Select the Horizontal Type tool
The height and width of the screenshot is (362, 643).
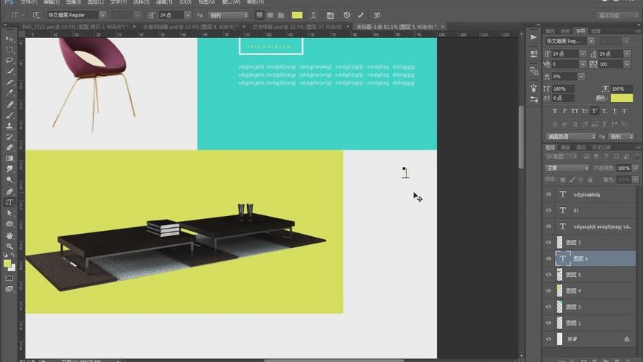10,202
